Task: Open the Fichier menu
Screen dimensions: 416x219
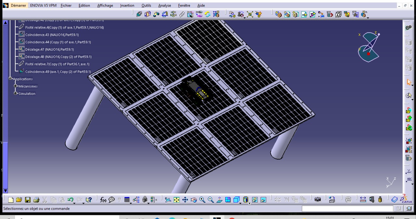Action: (66, 6)
